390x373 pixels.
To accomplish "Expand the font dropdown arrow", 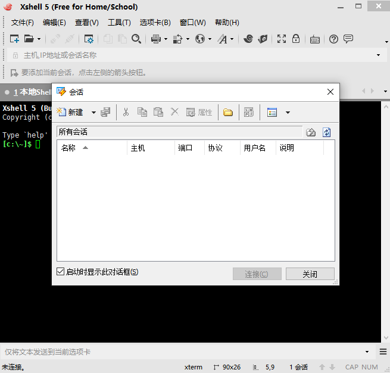I will click(x=232, y=39).
